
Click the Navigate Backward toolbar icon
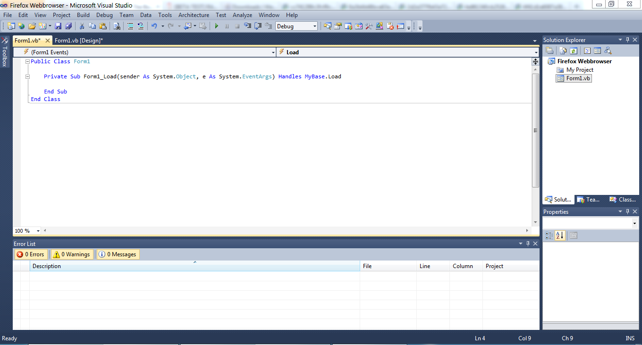(187, 26)
